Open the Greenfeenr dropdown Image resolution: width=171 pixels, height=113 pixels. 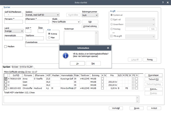point(140,24)
